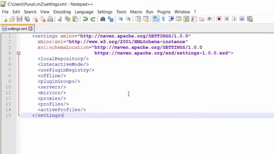Click the <offline/> tag text

tap(52, 76)
